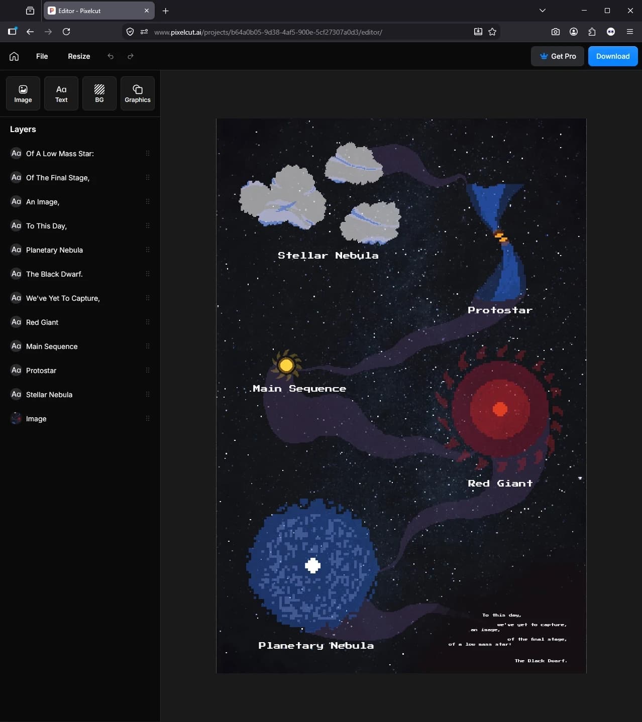Image resolution: width=642 pixels, height=722 pixels.
Task: Click the 'Main Sequence' text on canvas
Action: [x=299, y=389]
